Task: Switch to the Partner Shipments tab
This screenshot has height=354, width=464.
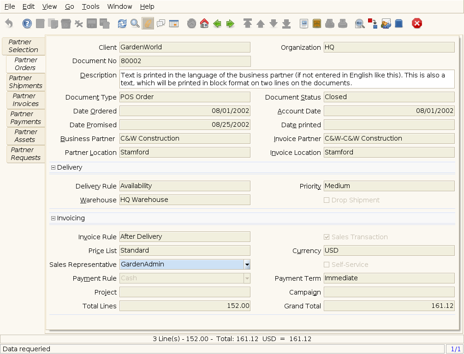Action: click(25, 82)
